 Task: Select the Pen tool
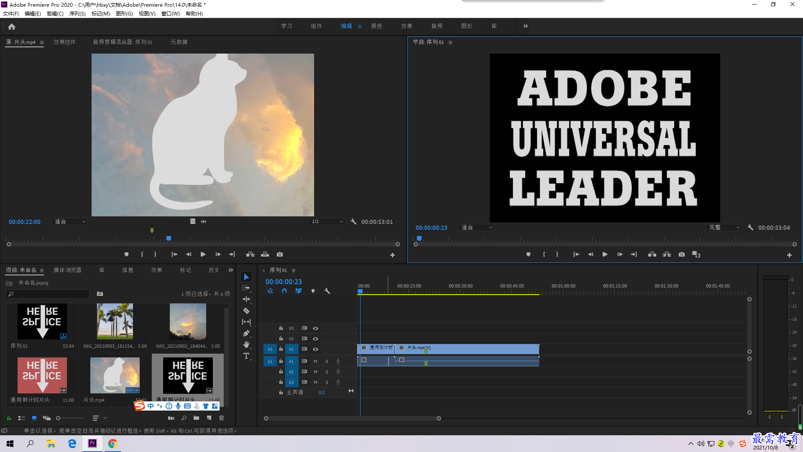[x=246, y=333]
